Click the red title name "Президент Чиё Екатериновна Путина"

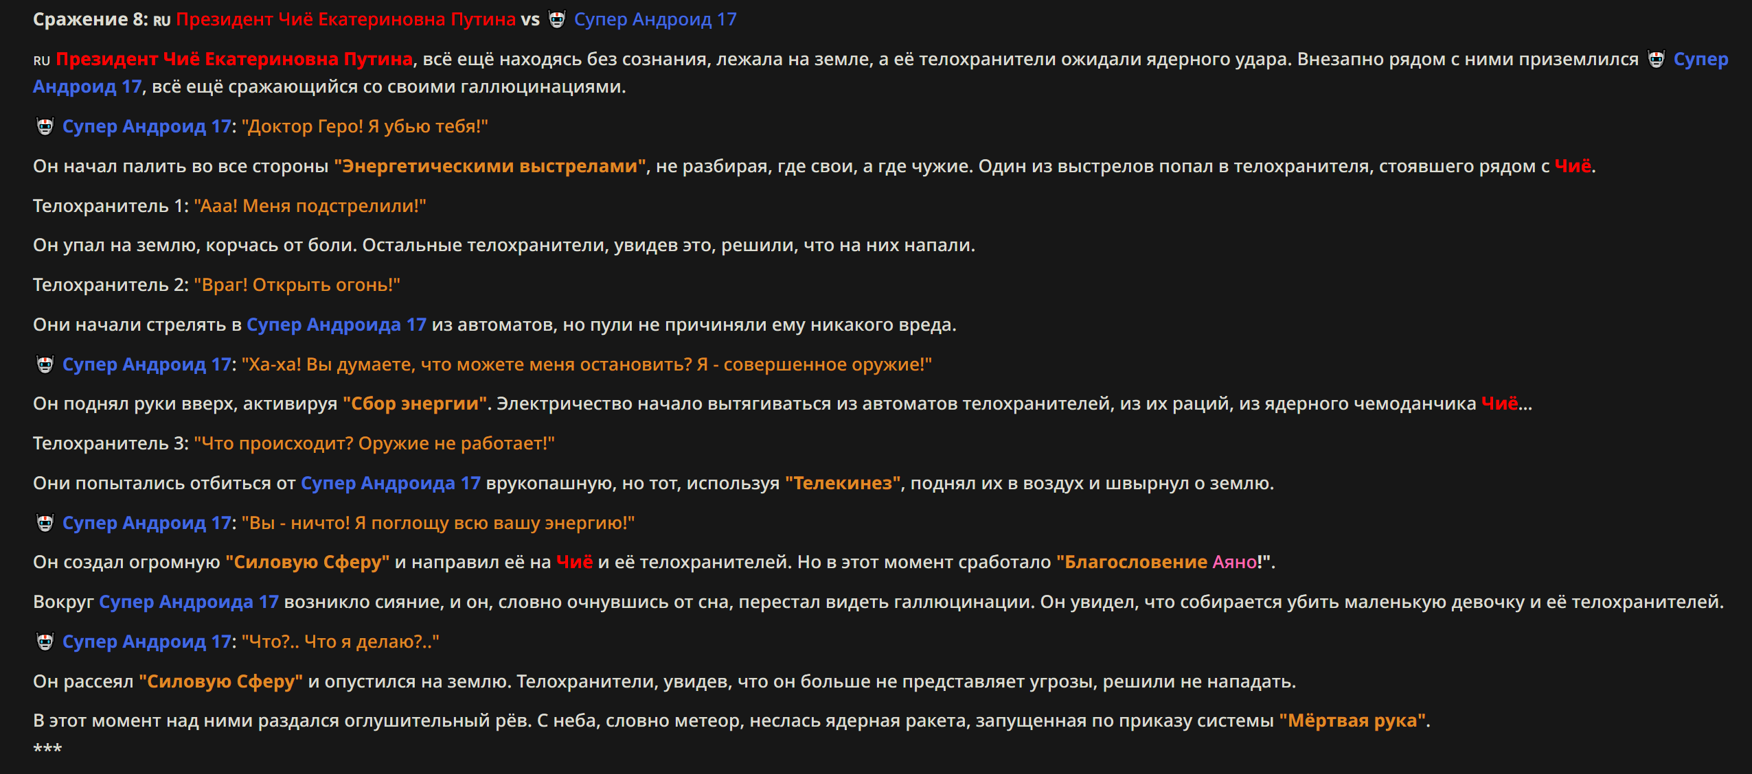click(x=346, y=19)
